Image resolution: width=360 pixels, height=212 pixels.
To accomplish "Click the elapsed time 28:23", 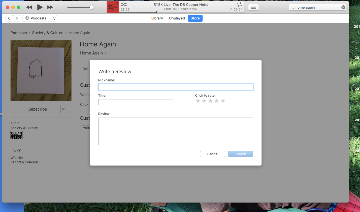I will [125, 9].
